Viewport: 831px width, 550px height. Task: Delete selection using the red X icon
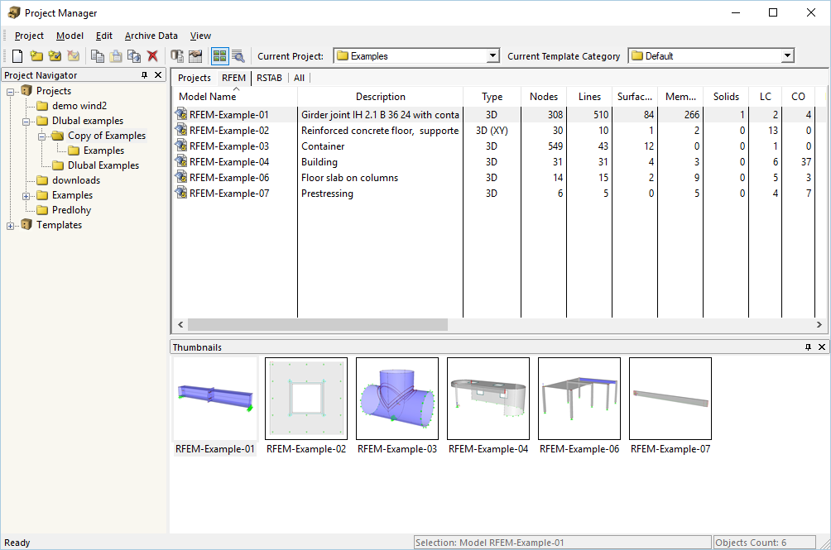[154, 55]
